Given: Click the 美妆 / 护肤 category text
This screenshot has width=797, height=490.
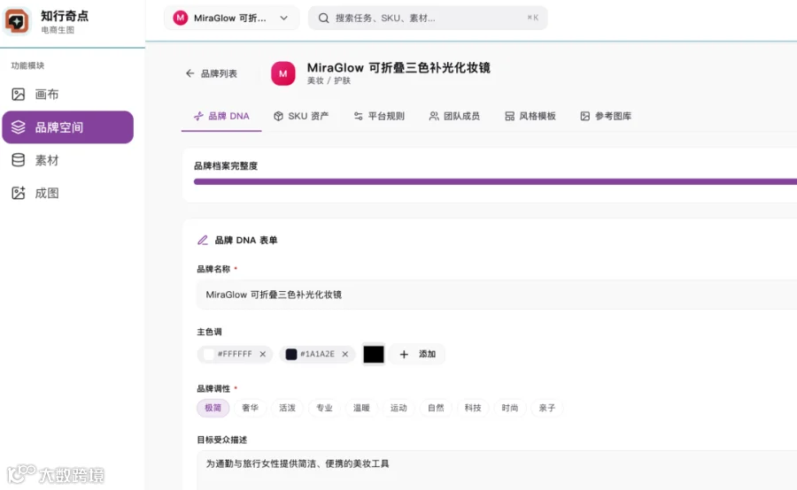Looking at the screenshot, I should tap(329, 80).
